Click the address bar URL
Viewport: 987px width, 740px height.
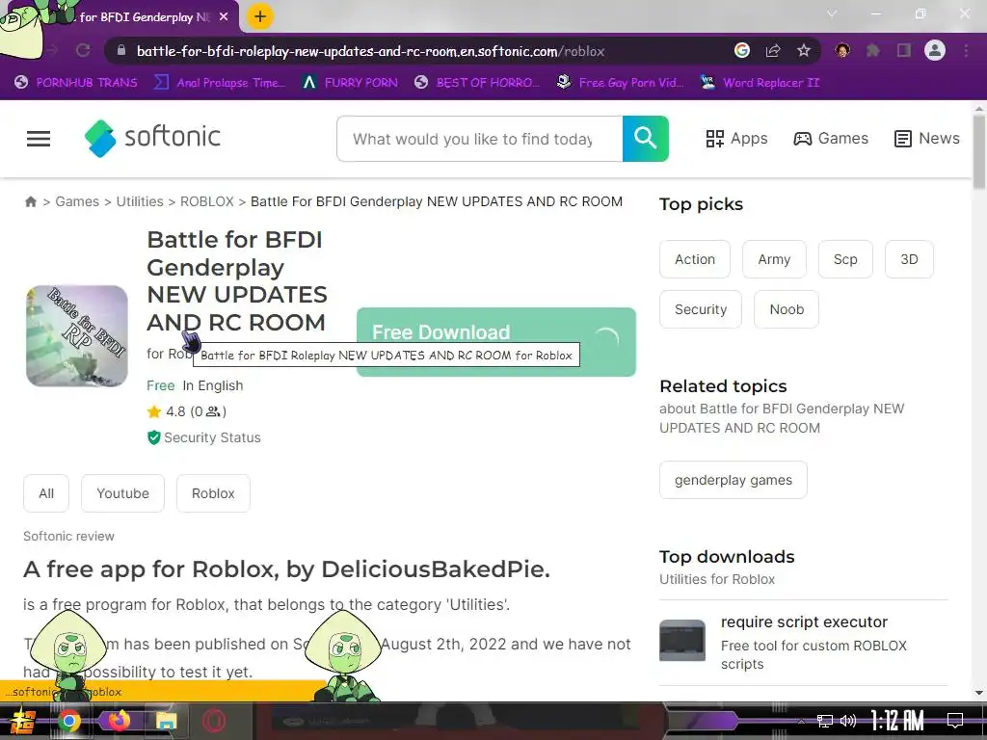point(371,51)
